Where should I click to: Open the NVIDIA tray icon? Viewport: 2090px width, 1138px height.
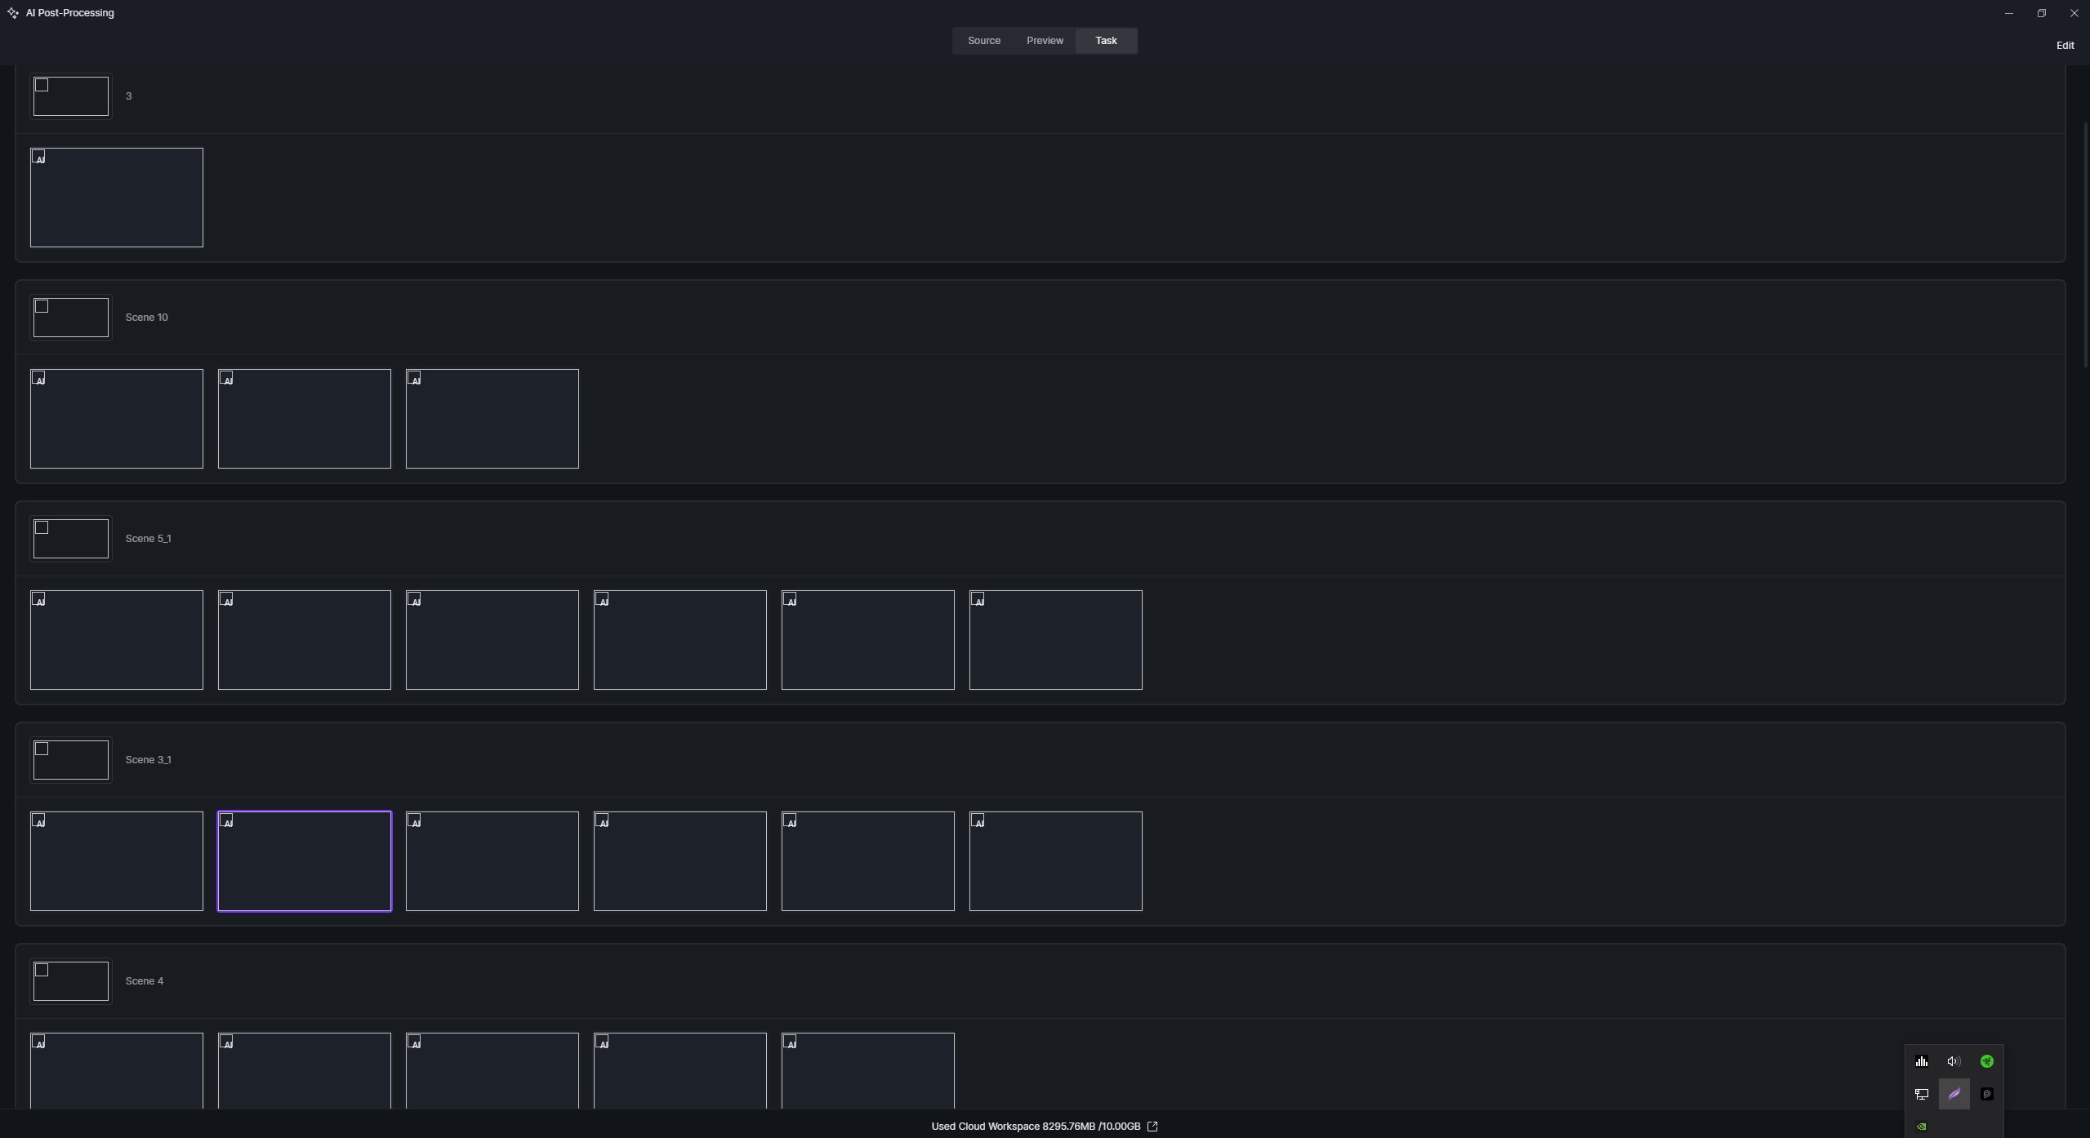[1921, 1127]
